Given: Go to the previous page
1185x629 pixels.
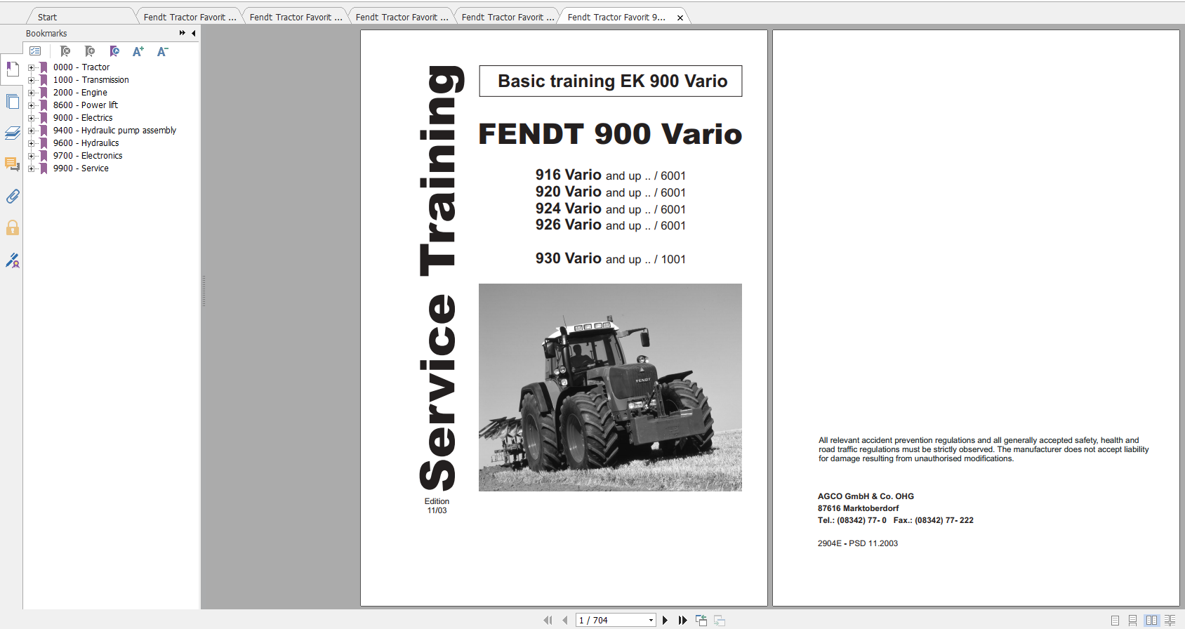Looking at the screenshot, I should [x=565, y=620].
